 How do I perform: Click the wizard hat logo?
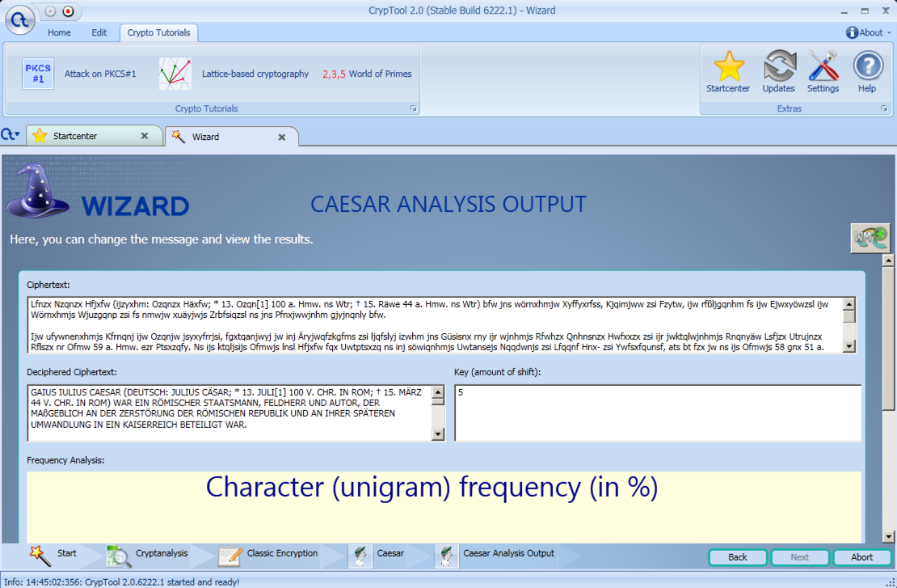pyautogui.click(x=38, y=191)
